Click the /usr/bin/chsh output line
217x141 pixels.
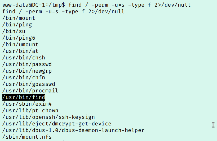[24, 58]
